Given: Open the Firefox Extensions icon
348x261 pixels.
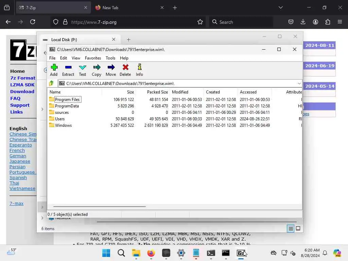Looking at the screenshot, I should tap(328, 22).
